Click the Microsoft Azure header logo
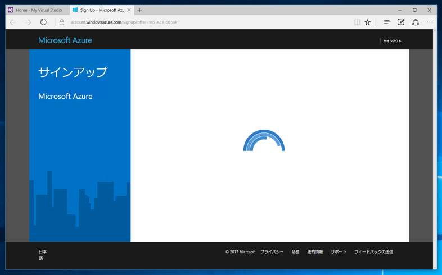This screenshot has width=442, height=275. [x=65, y=40]
